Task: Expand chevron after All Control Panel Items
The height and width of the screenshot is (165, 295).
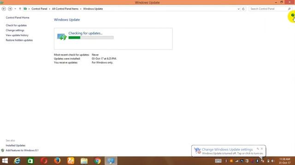Action: coord(81,9)
